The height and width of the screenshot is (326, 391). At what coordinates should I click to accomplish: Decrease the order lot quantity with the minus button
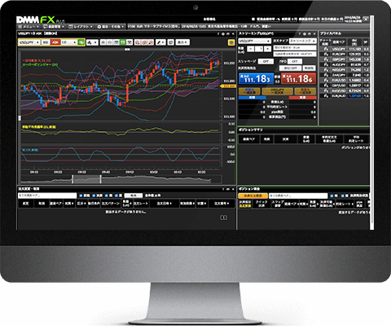251,49
